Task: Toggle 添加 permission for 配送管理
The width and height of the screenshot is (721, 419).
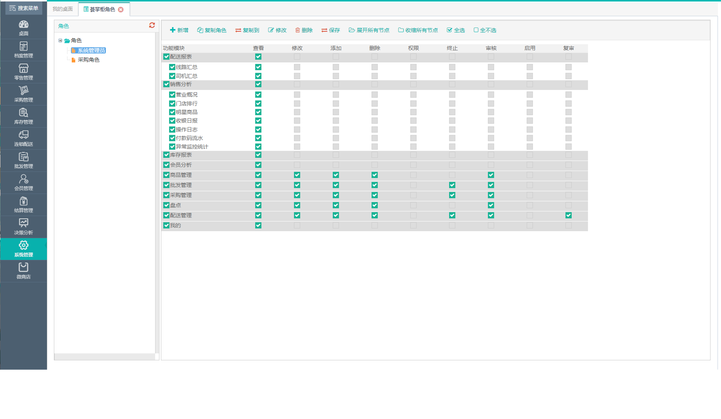Action: click(336, 215)
